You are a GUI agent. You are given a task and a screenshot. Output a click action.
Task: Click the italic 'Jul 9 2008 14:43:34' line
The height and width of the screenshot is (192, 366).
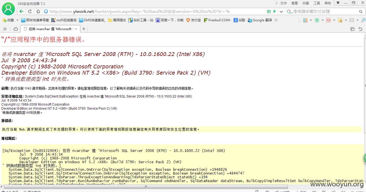tap(29, 60)
